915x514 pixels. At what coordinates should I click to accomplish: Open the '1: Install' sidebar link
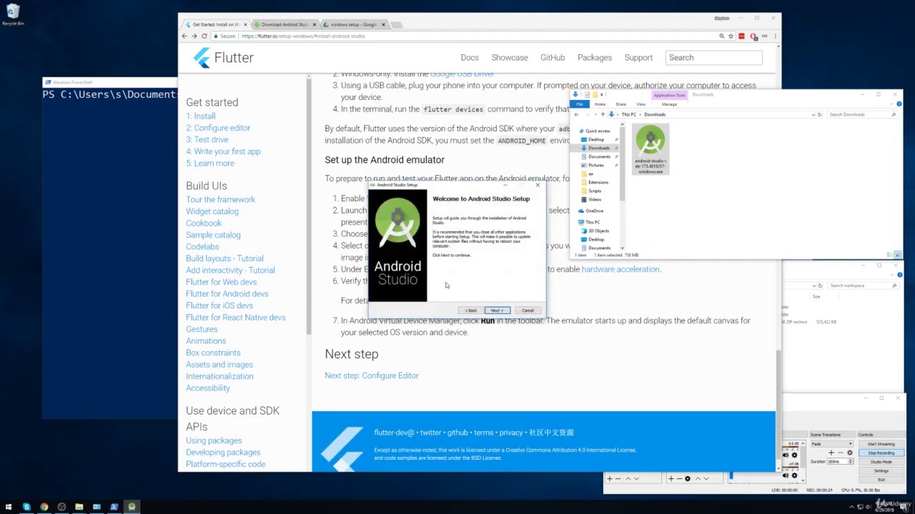coord(201,116)
